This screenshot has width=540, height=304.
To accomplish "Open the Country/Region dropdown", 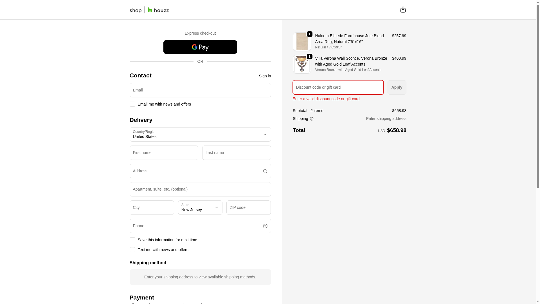I will [200, 135].
